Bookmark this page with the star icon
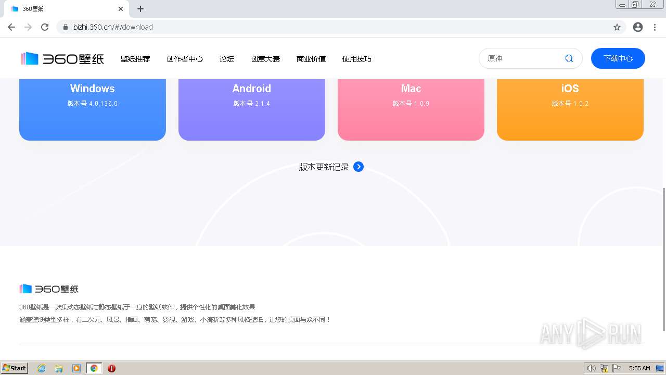The height and width of the screenshot is (375, 666). coord(617,27)
